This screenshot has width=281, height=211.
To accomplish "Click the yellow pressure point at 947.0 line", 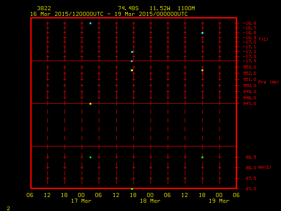I will (x=90, y=104).
